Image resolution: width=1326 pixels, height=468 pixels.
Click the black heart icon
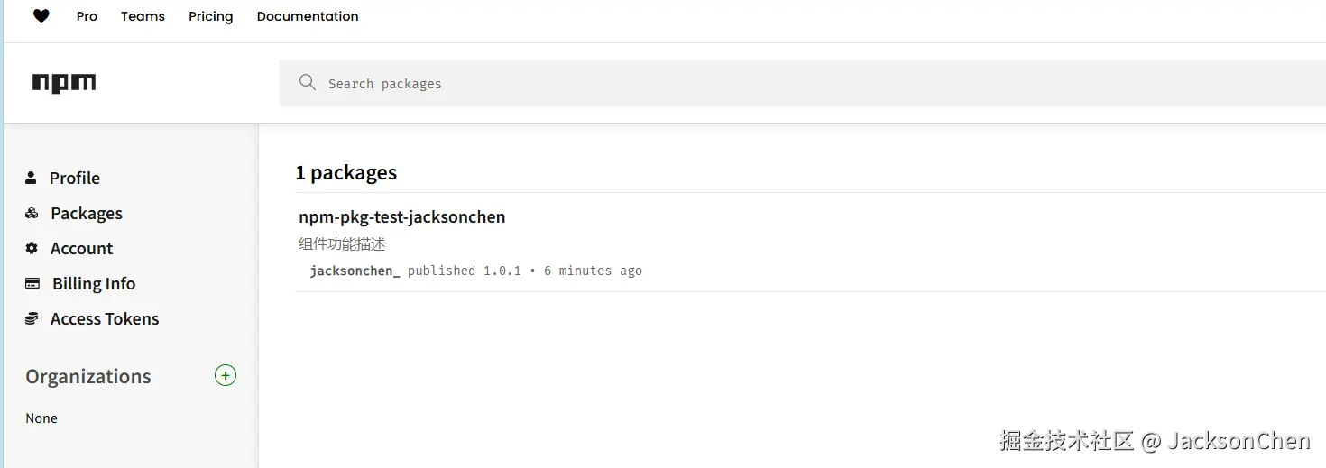41,16
